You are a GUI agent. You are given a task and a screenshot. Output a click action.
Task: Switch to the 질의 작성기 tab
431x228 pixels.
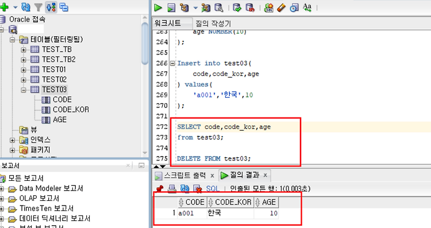[213, 23]
